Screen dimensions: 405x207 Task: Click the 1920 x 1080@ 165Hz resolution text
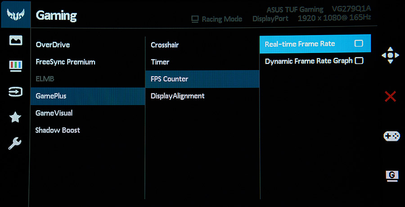click(x=334, y=18)
